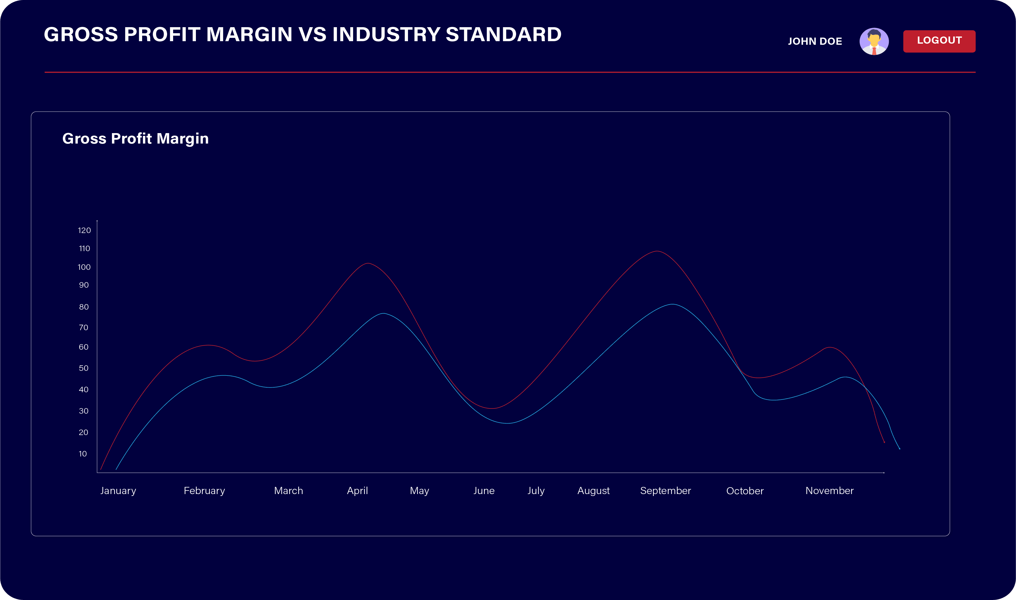1016x600 pixels.
Task: Click the page title heading
Action: 302,34
